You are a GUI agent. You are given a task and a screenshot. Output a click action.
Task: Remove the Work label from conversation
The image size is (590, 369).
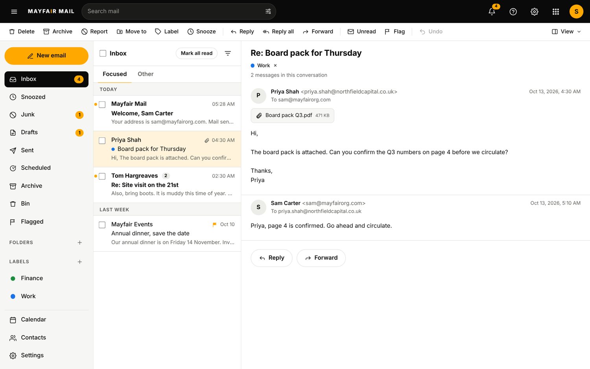275,66
